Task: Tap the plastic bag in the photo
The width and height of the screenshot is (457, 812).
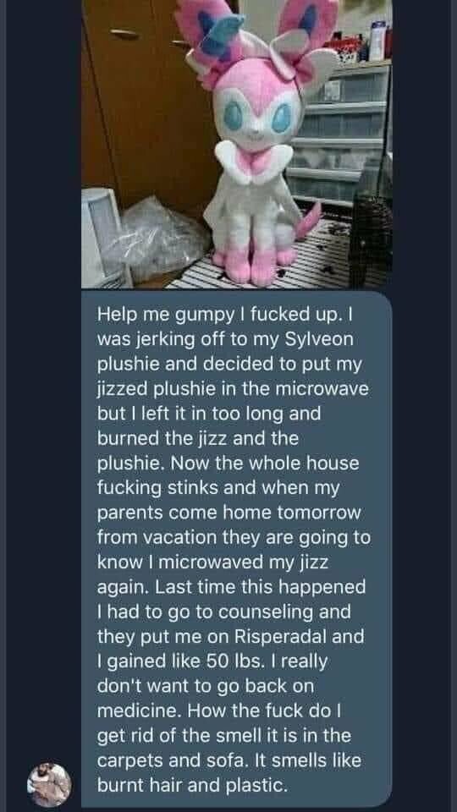Action: [155, 239]
